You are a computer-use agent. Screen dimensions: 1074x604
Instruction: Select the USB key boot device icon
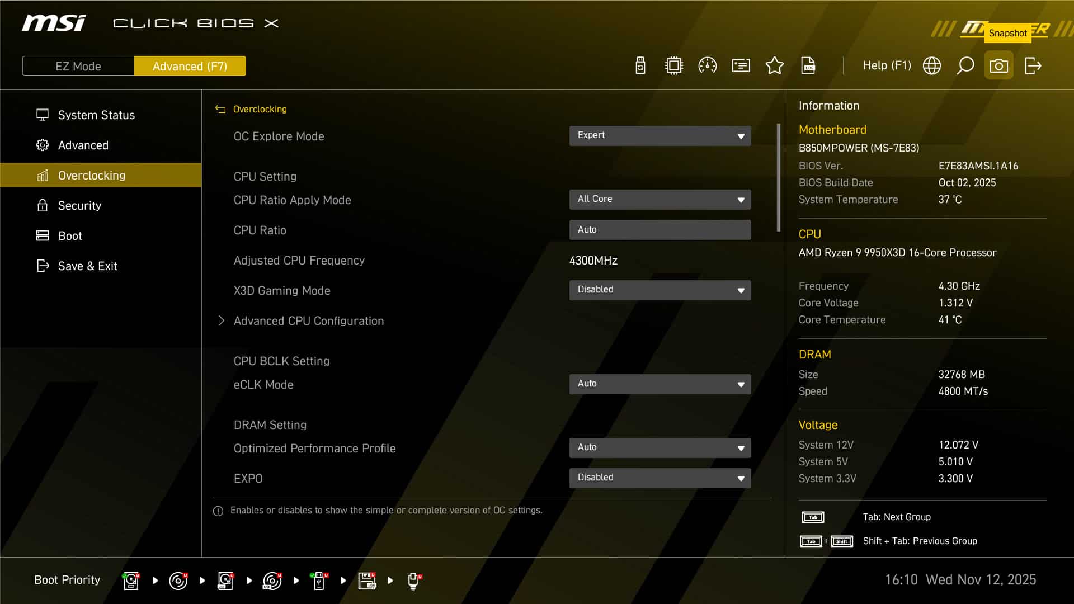point(319,581)
